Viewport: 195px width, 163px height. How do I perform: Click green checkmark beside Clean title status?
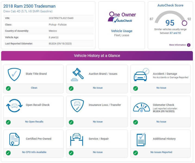(x=8, y=88)
